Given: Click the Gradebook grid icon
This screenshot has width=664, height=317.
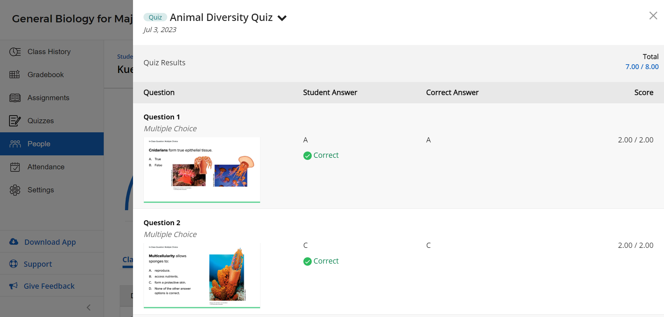Looking at the screenshot, I should [x=15, y=74].
